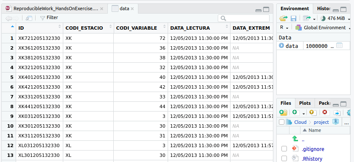Select cell XL031205132330 in row 12
The height and width of the screenshot is (162, 354).
coord(39,145)
